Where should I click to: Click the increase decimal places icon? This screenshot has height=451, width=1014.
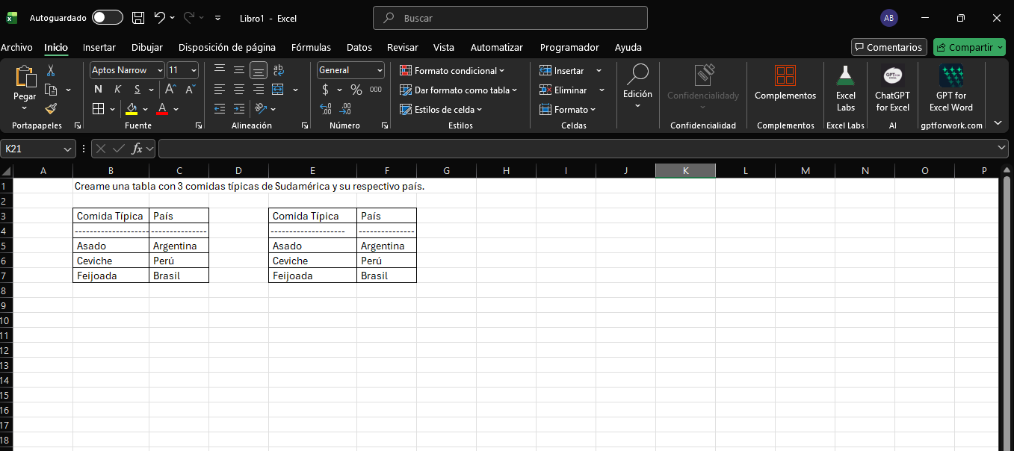point(326,109)
